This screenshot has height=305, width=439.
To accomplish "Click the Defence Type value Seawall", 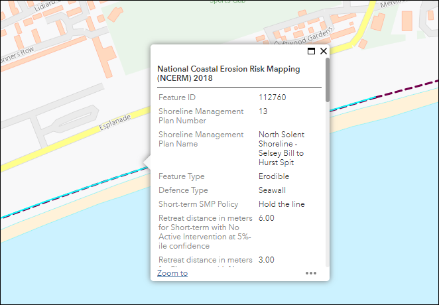I will (273, 190).
